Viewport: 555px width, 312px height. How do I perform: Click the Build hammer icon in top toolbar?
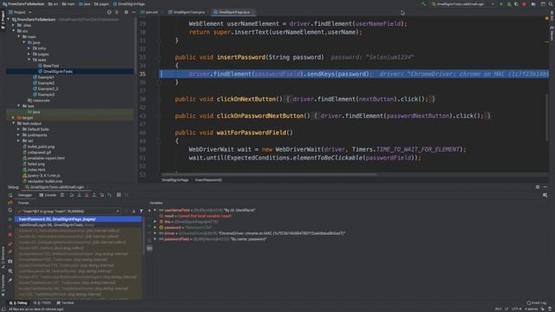(x=424, y=4)
